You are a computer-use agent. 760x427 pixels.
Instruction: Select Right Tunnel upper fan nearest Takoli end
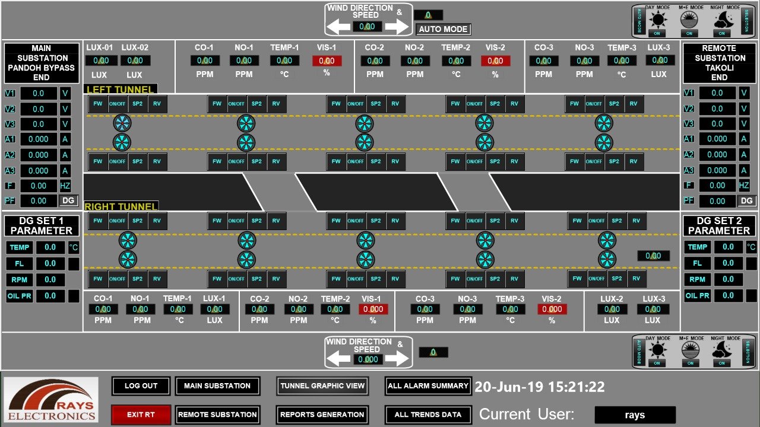(607, 241)
